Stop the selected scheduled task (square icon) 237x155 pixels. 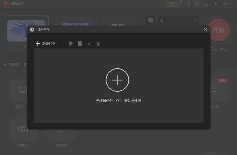[x=80, y=44]
